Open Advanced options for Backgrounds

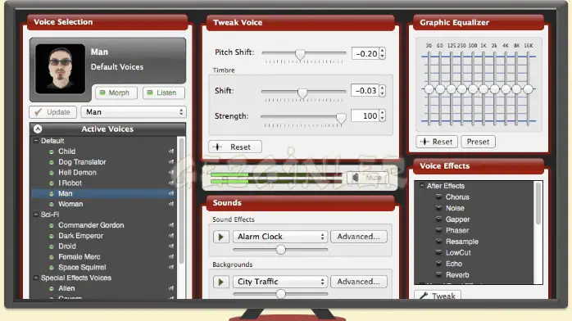359,282
